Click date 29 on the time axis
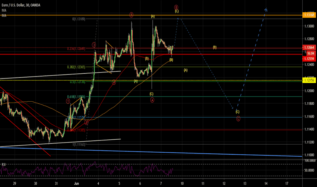 click(x=15, y=184)
